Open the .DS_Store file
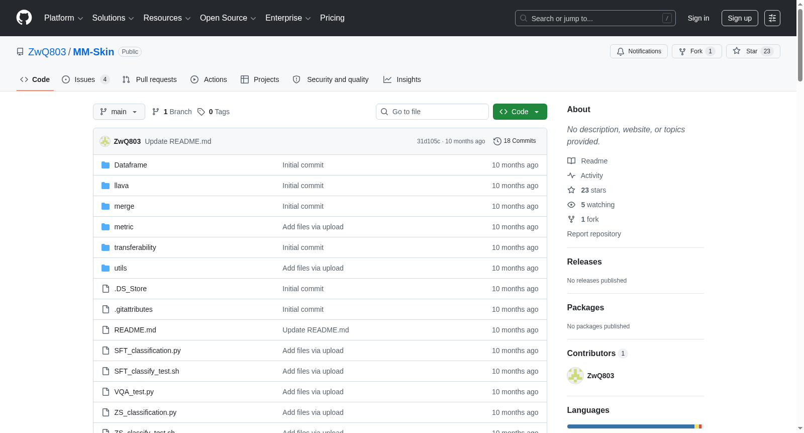Image resolution: width=804 pixels, height=433 pixels. 131,289
